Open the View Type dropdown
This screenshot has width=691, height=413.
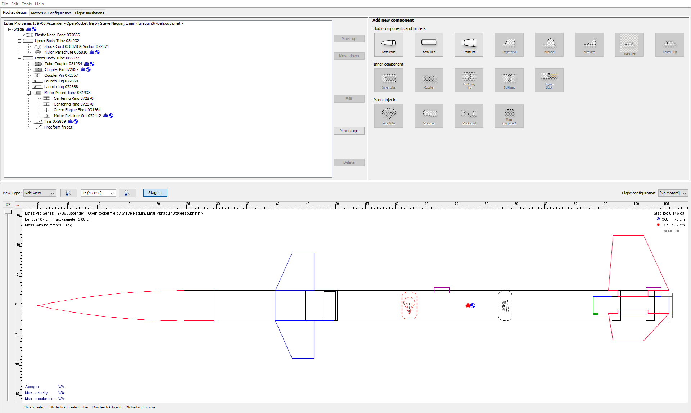(x=39, y=193)
